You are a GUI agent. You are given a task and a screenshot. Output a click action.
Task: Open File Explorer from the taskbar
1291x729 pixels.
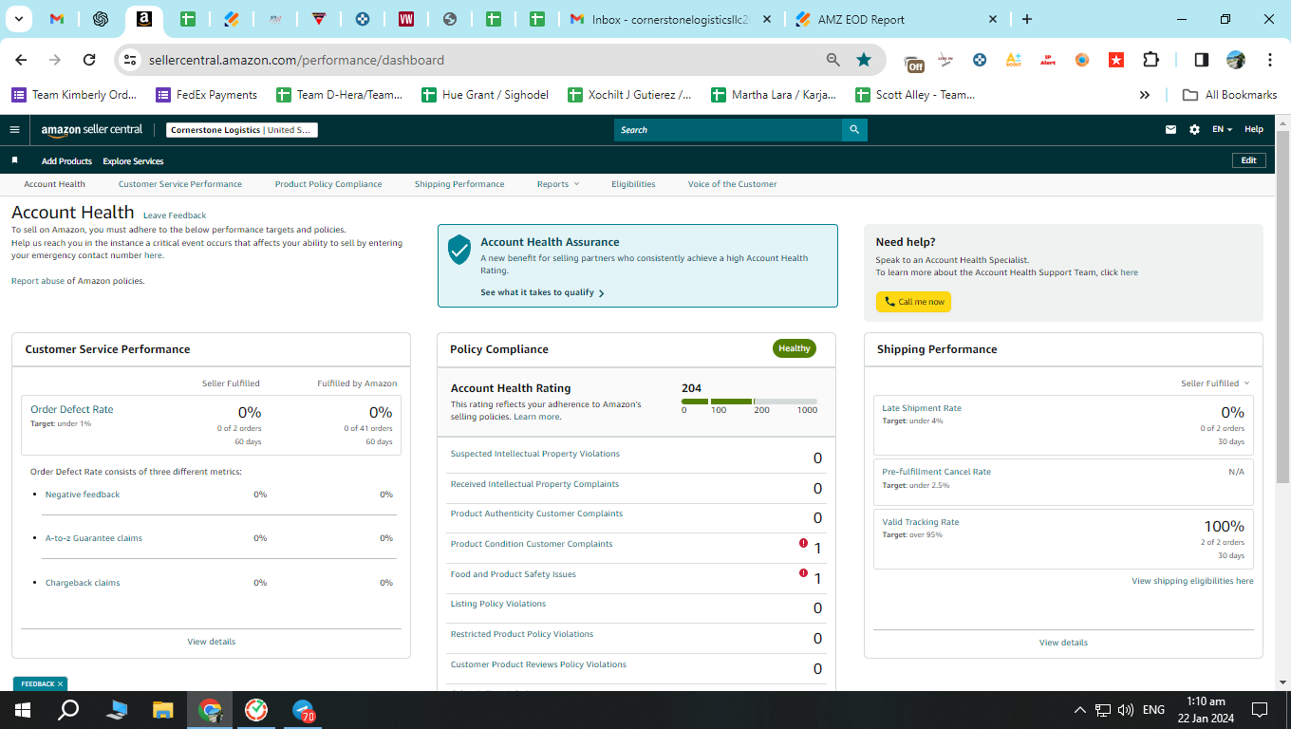[163, 710]
